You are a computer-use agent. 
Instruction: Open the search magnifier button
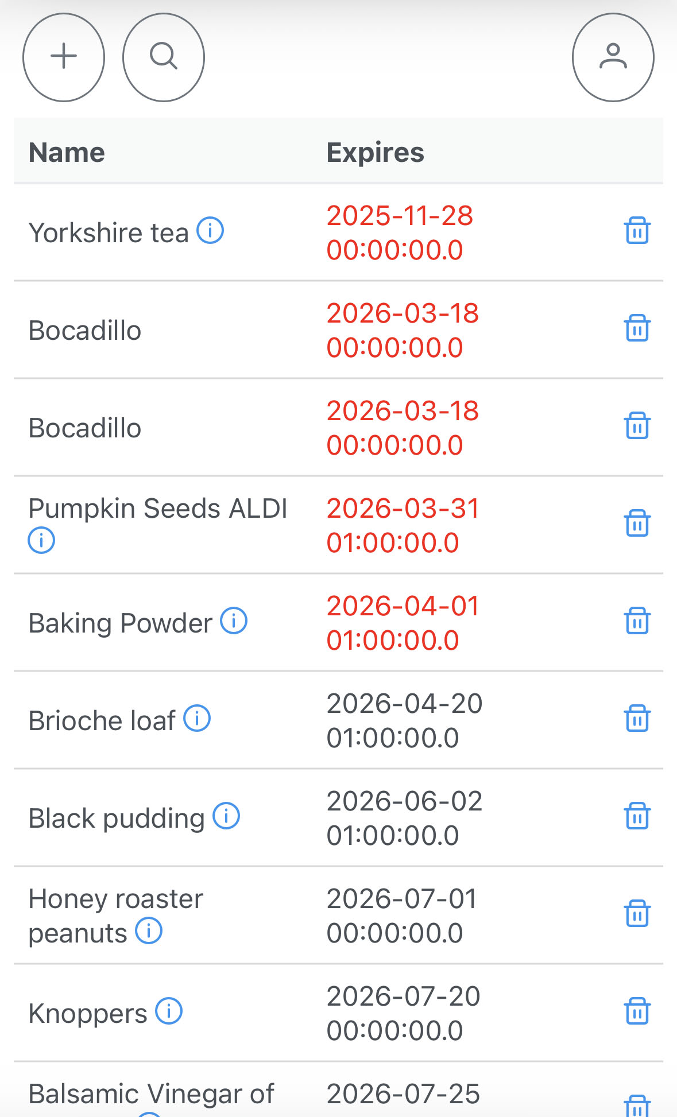coord(164,57)
